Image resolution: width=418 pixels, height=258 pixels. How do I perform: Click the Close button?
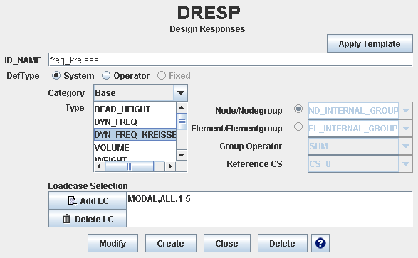tap(227, 243)
